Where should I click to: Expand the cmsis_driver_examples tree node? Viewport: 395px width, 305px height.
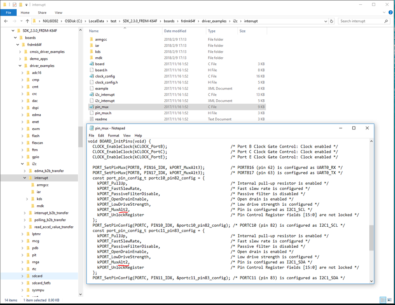coord(20,52)
